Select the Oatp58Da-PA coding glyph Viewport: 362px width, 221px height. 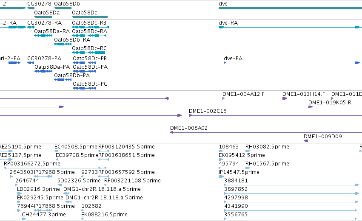coord(43,71)
